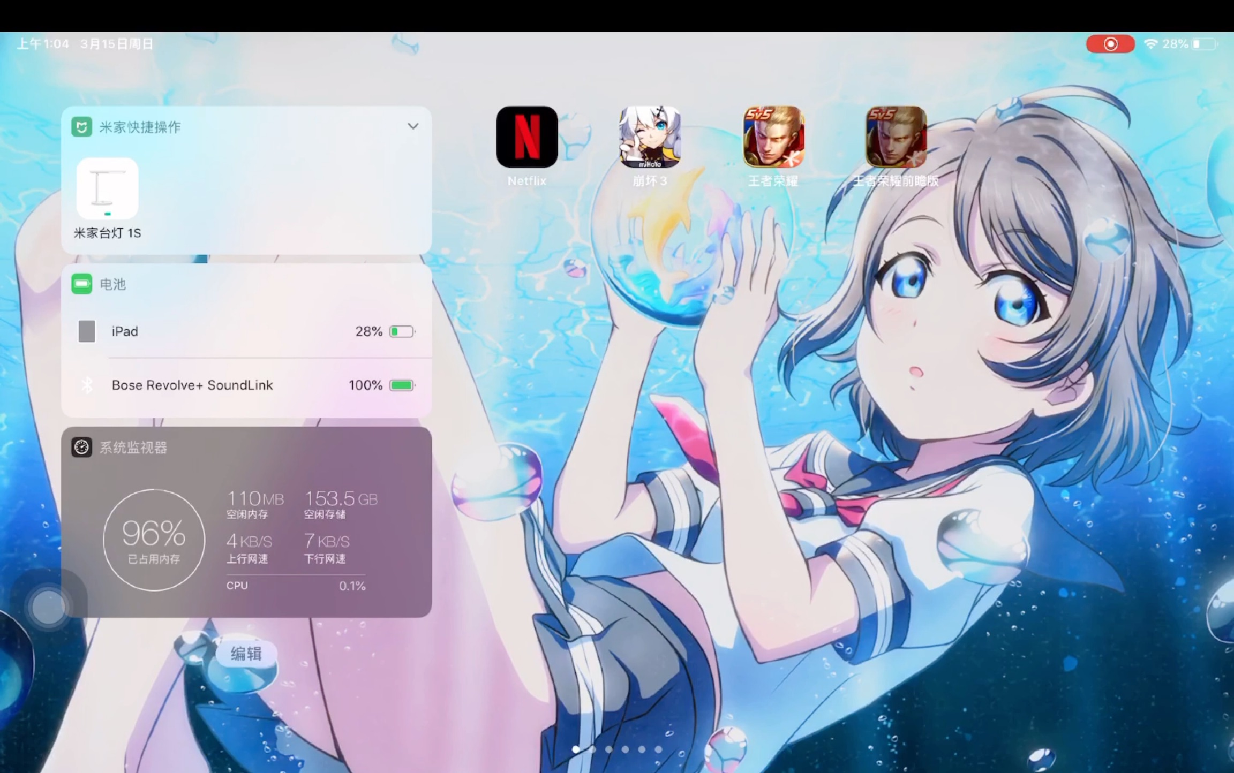The height and width of the screenshot is (773, 1234).
Task: Tap the 编辑 button
Action: click(246, 653)
